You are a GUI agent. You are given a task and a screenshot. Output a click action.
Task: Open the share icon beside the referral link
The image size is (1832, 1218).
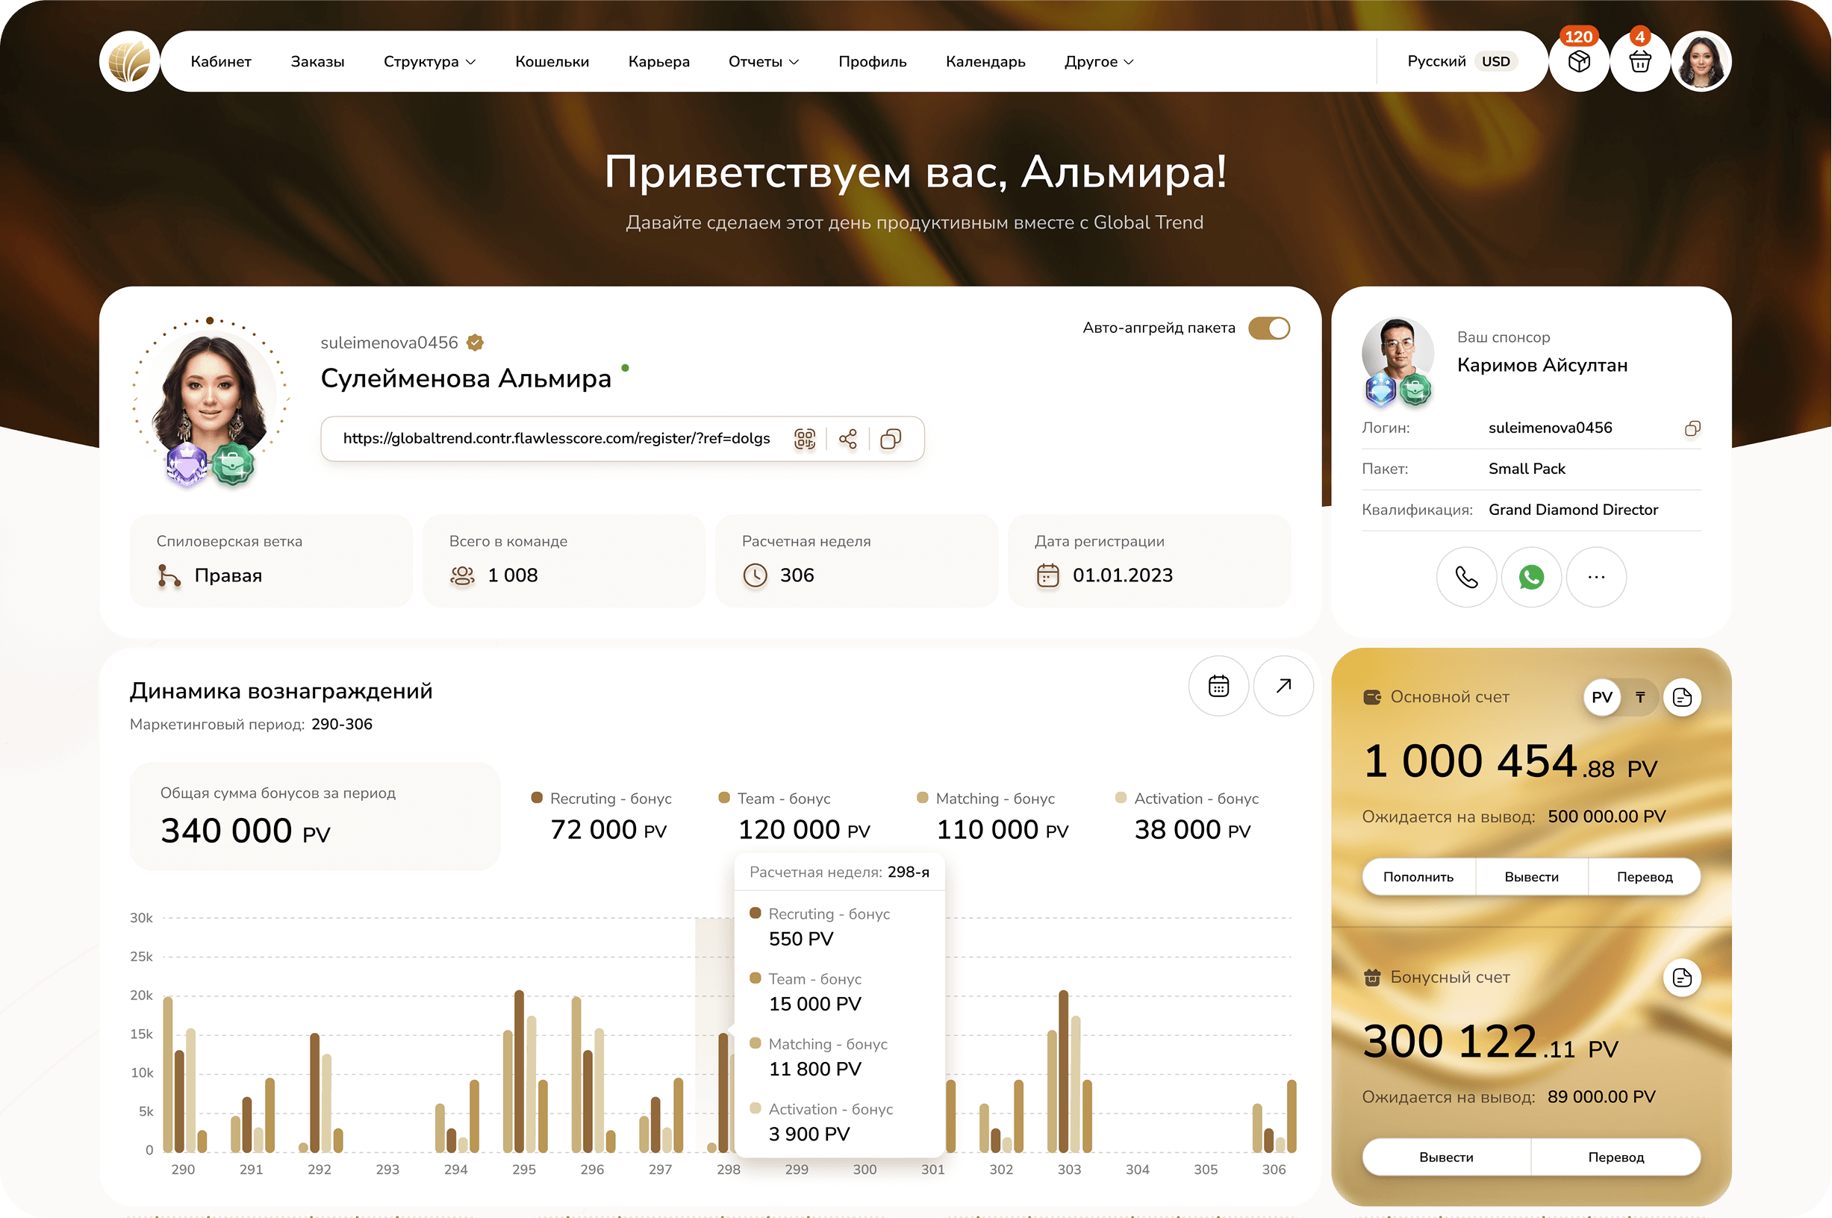(x=847, y=439)
